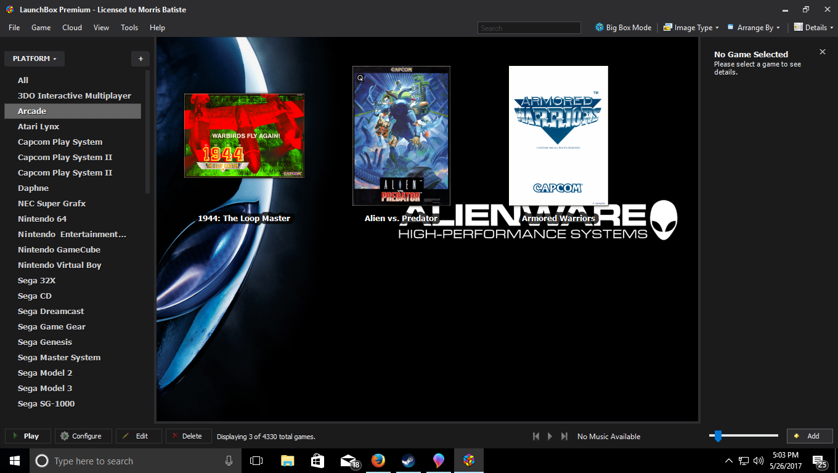Viewport: 838px width, 473px height.
Task: Close the No Game Selected details pane
Action: 823,52
